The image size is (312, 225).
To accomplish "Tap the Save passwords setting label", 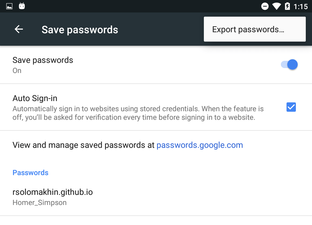I will (x=43, y=60).
